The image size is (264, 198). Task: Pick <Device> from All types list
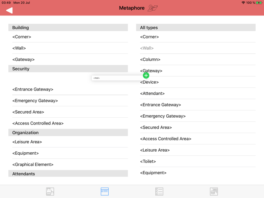[198, 82]
